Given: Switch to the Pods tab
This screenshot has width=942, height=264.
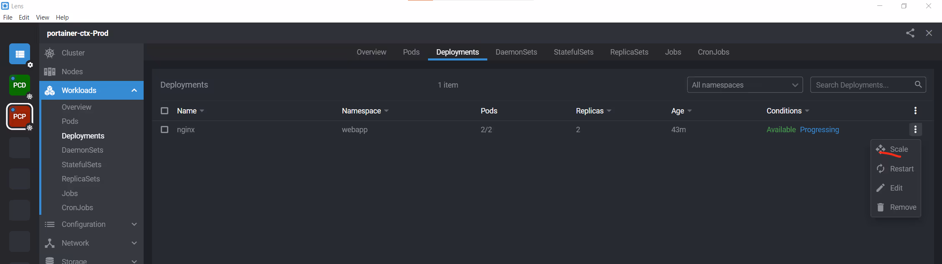Looking at the screenshot, I should pos(411,52).
